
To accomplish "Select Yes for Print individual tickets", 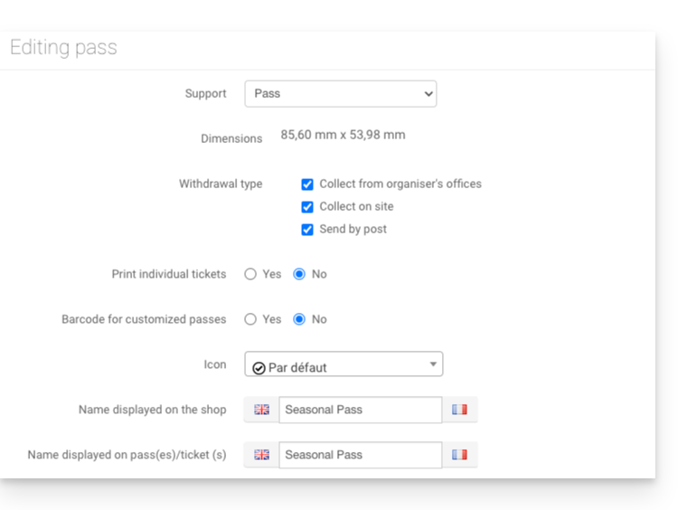I will point(250,274).
